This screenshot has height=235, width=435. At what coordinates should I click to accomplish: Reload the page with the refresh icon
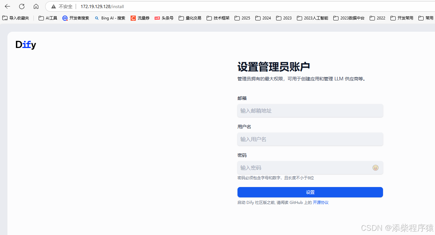point(22,6)
